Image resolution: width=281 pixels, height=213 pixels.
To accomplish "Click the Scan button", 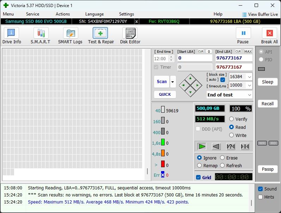I will click(x=161, y=82).
